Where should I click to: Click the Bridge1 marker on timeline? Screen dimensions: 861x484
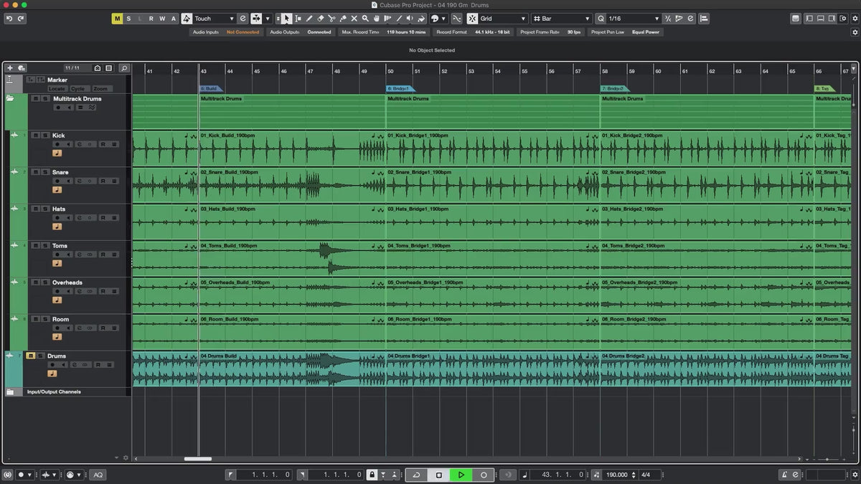tap(400, 88)
